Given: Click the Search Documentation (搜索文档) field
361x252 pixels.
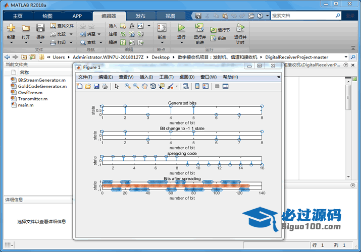Looking at the screenshot, I should coord(303,16).
